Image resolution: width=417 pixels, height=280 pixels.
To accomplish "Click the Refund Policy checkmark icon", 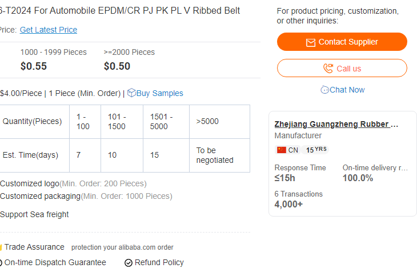I will click(129, 263).
